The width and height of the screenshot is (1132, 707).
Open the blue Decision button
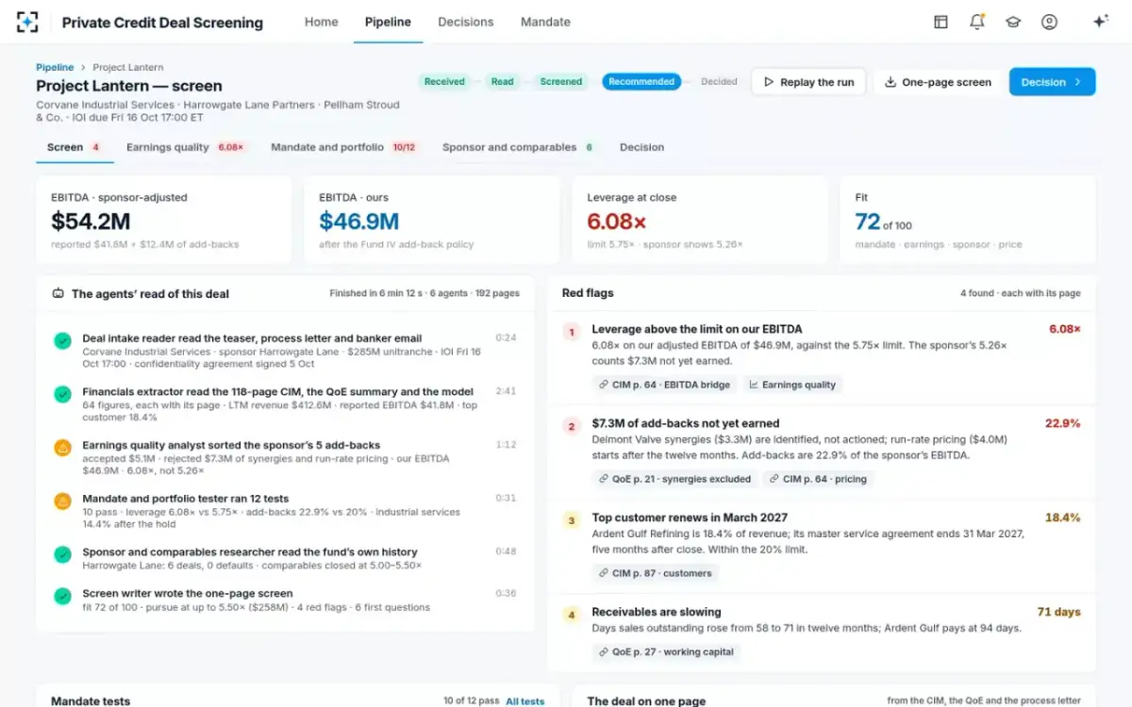(x=1052, y=82)
